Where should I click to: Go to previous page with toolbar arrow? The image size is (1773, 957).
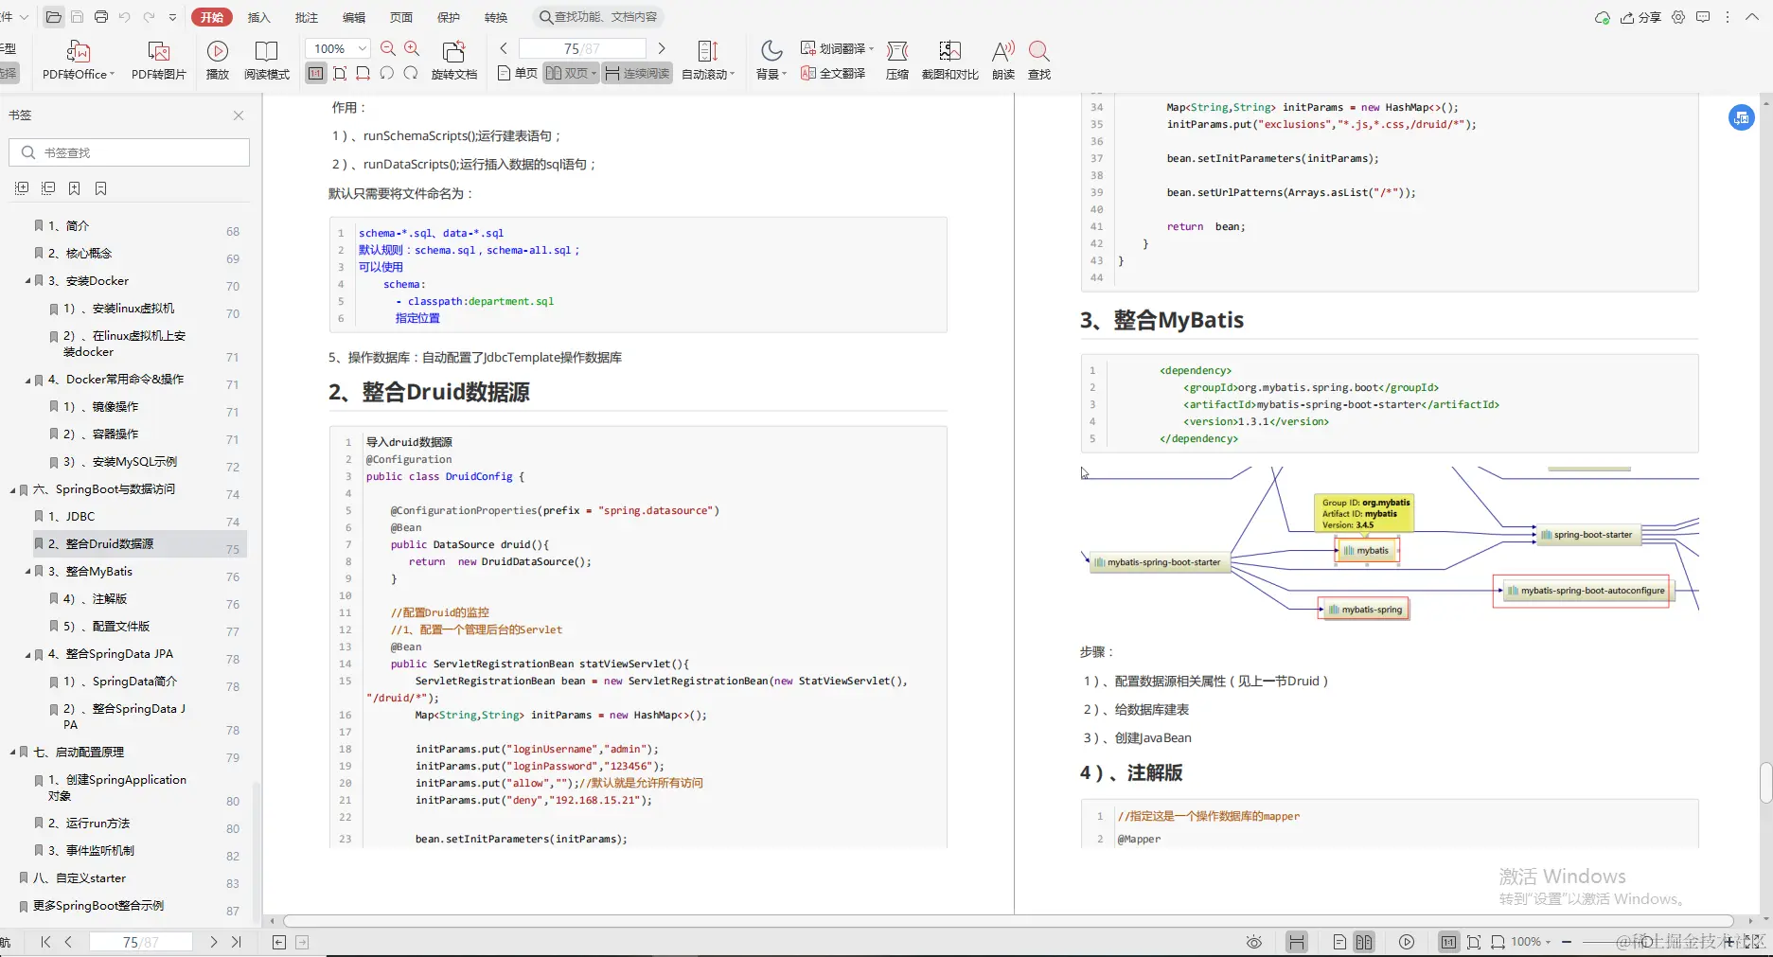click(504, 48)
